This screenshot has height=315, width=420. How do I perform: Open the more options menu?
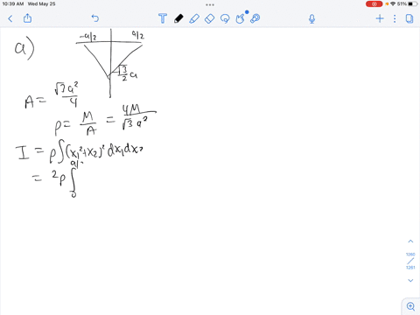(395, 18)
